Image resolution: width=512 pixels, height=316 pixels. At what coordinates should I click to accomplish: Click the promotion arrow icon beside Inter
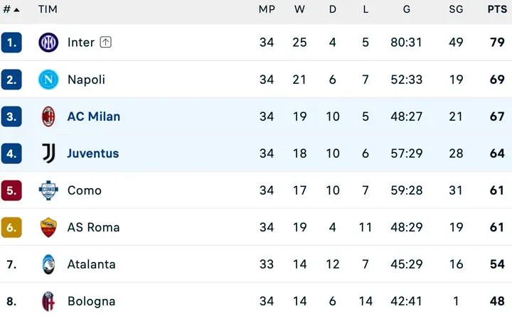point(105,42)
